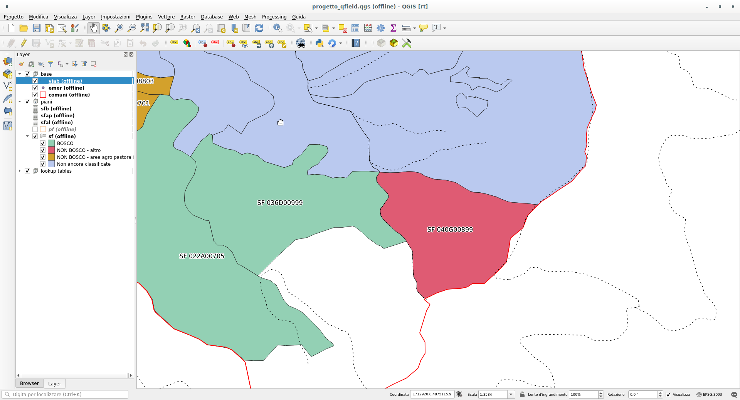Toggle visibility of viab (offline) layer

click(35, 81)
